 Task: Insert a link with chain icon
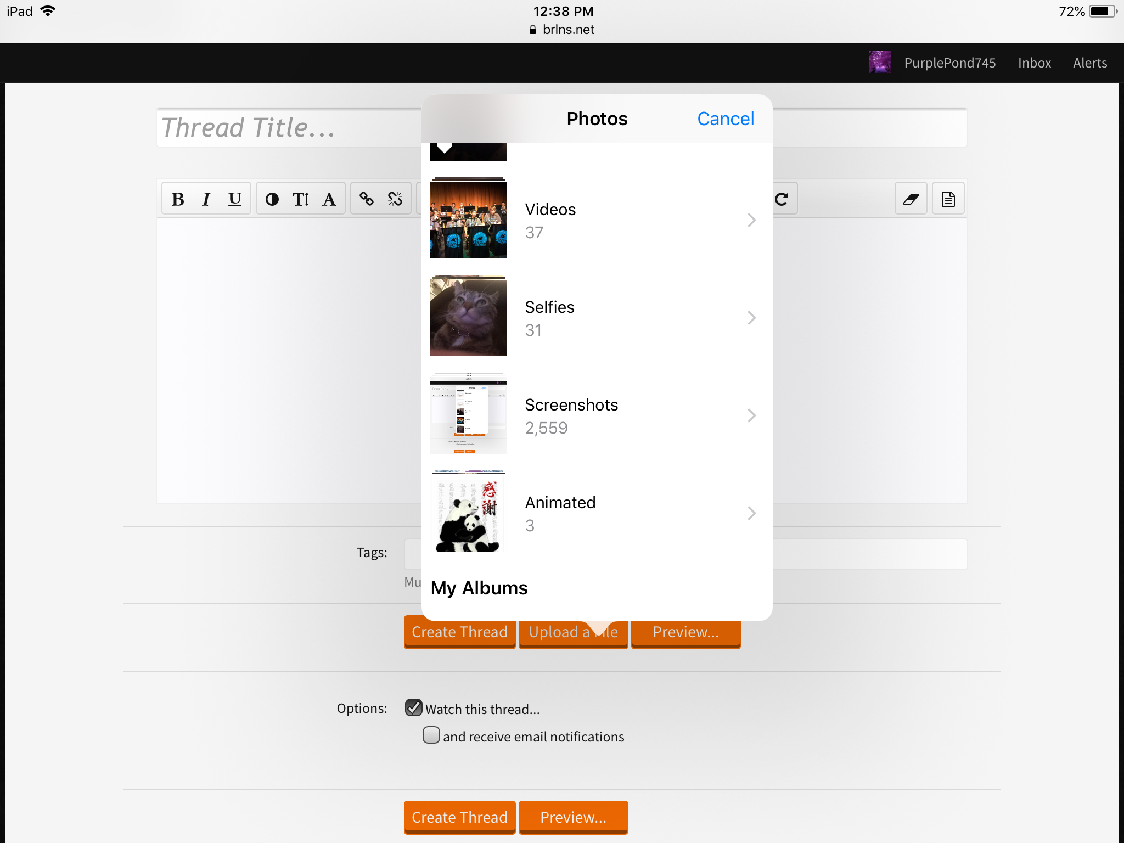pos(367,199)
